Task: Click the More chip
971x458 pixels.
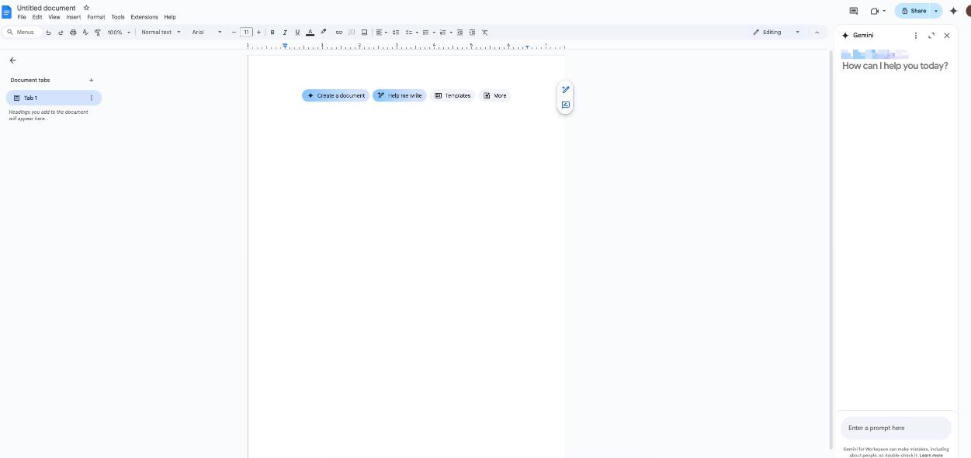Action: (x=494, y=96)
